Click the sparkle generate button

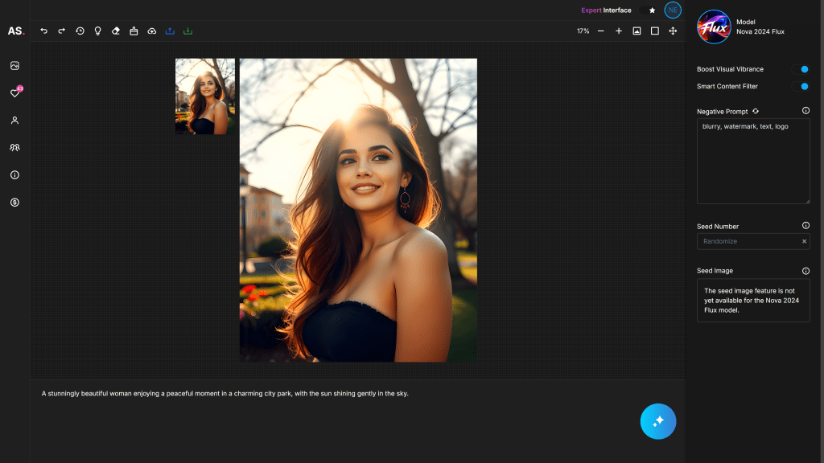658,421
